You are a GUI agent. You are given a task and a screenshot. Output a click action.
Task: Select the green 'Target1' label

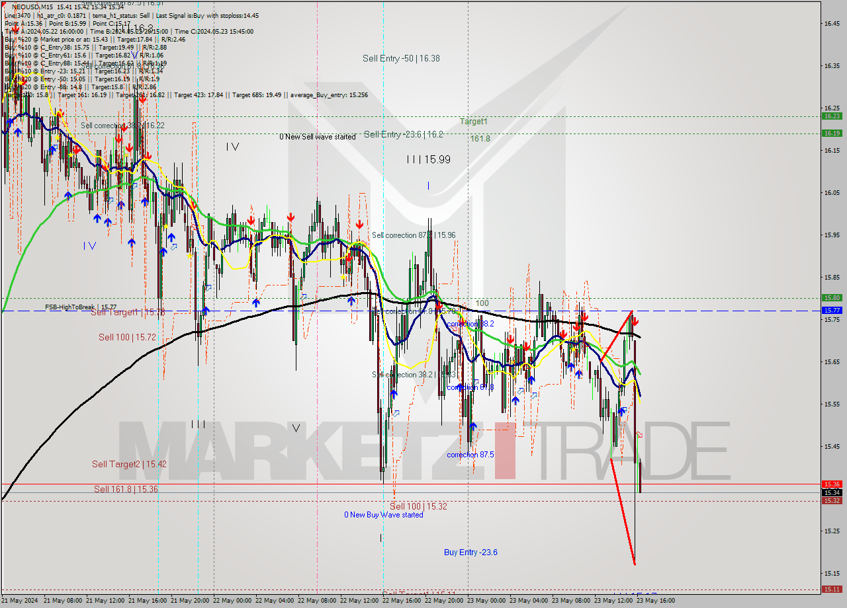click(474, 122)
